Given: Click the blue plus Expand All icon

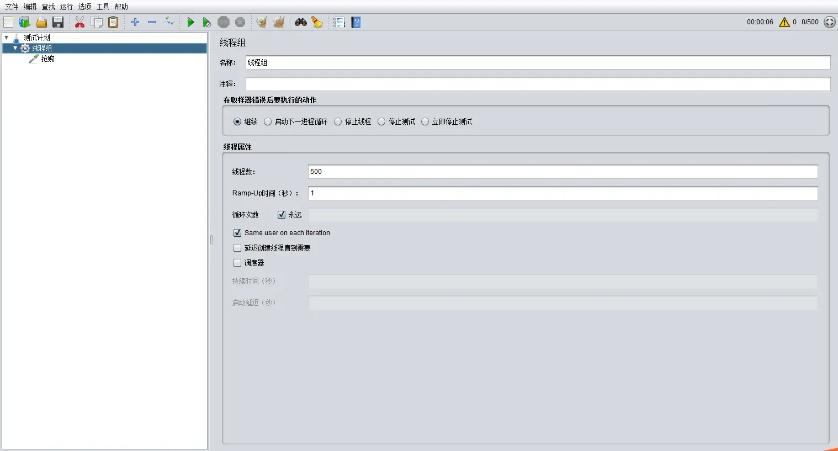Looking at the screenshot, I should (x=135, y=22).
